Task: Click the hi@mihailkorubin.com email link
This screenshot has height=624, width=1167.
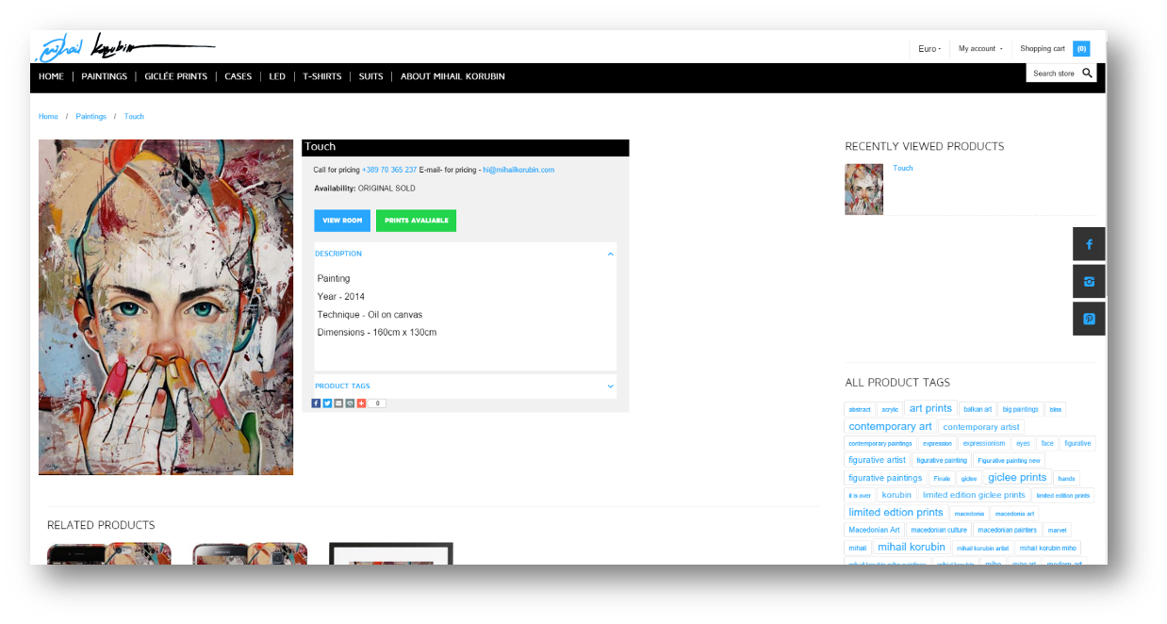Action: click(518, 170)
